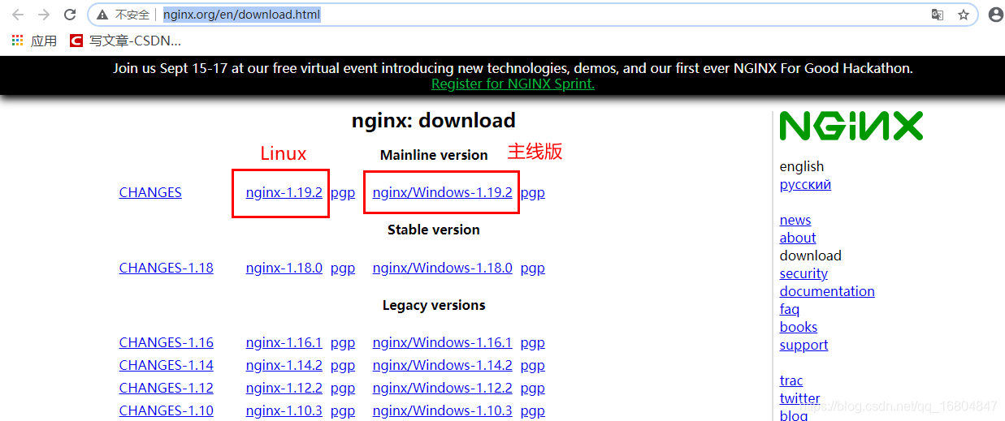Open pgp link beside nginx-1.14.2
The image size is (1005, 421).
pyautogui.click(x=343, y=366)
